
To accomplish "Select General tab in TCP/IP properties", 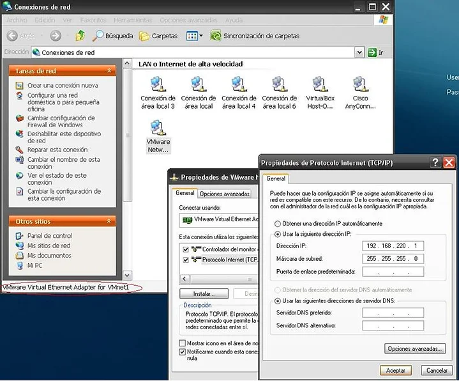I will pos(276,178).
